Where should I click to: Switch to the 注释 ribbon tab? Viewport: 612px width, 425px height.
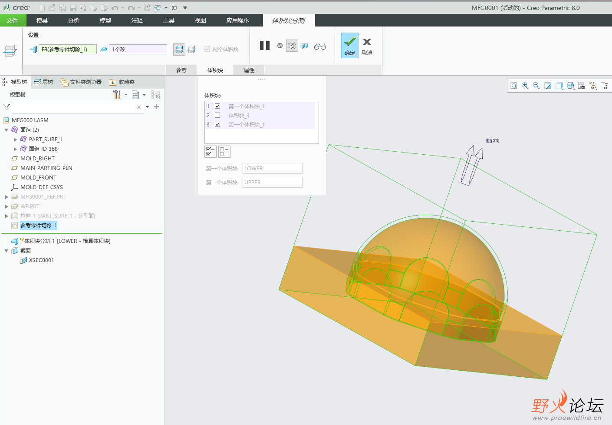pos(137,20)
